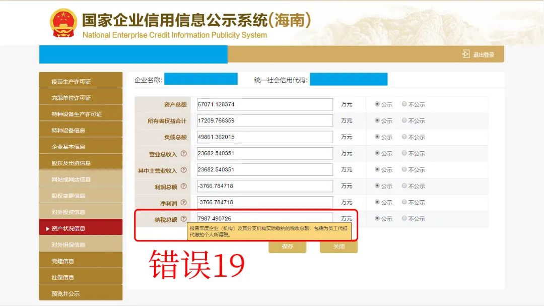Click arrow marker beside 资产状况信息
544x306 pixels.
point(48,229)
